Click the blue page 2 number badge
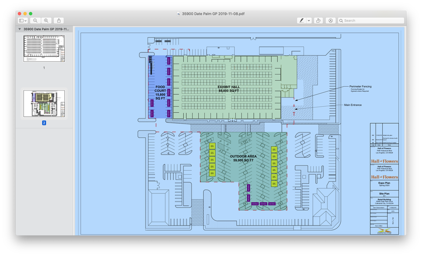The height and width of the screenshot is (256, 422). (x=44, y=123)
